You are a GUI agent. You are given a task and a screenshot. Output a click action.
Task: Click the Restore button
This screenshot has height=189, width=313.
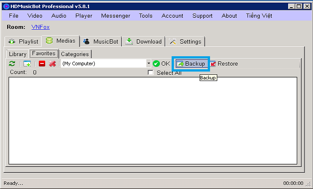[x=224, y=64]
